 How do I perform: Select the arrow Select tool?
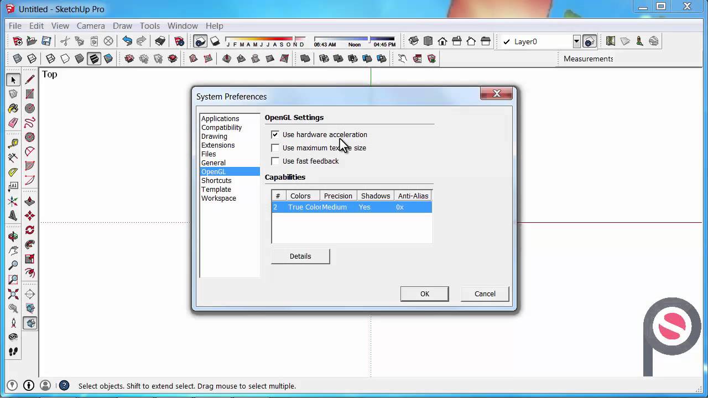click(13, 80)
